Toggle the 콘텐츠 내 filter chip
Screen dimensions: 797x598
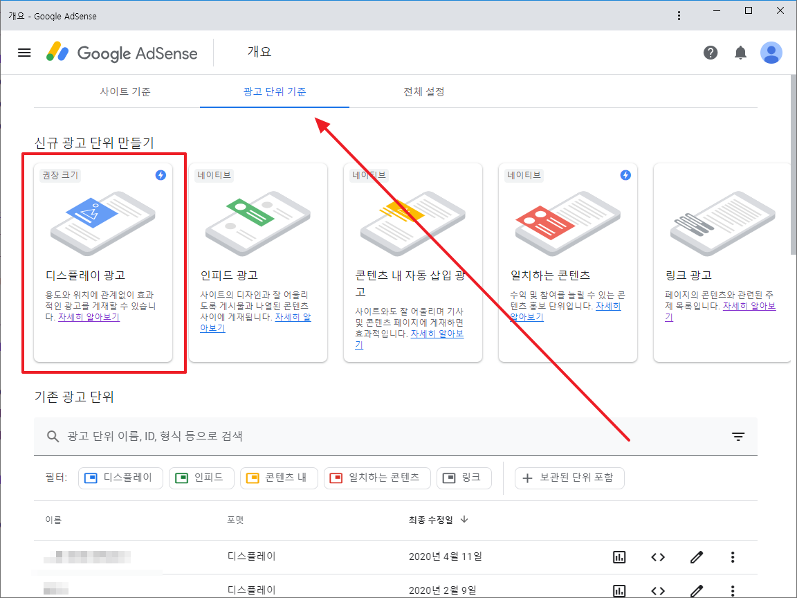[x=279, y=478]
